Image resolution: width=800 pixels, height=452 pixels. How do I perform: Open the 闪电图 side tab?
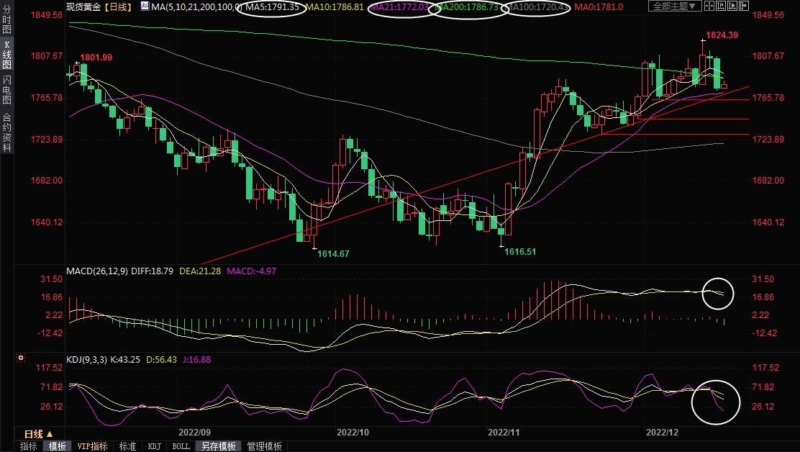click(6, 90)
